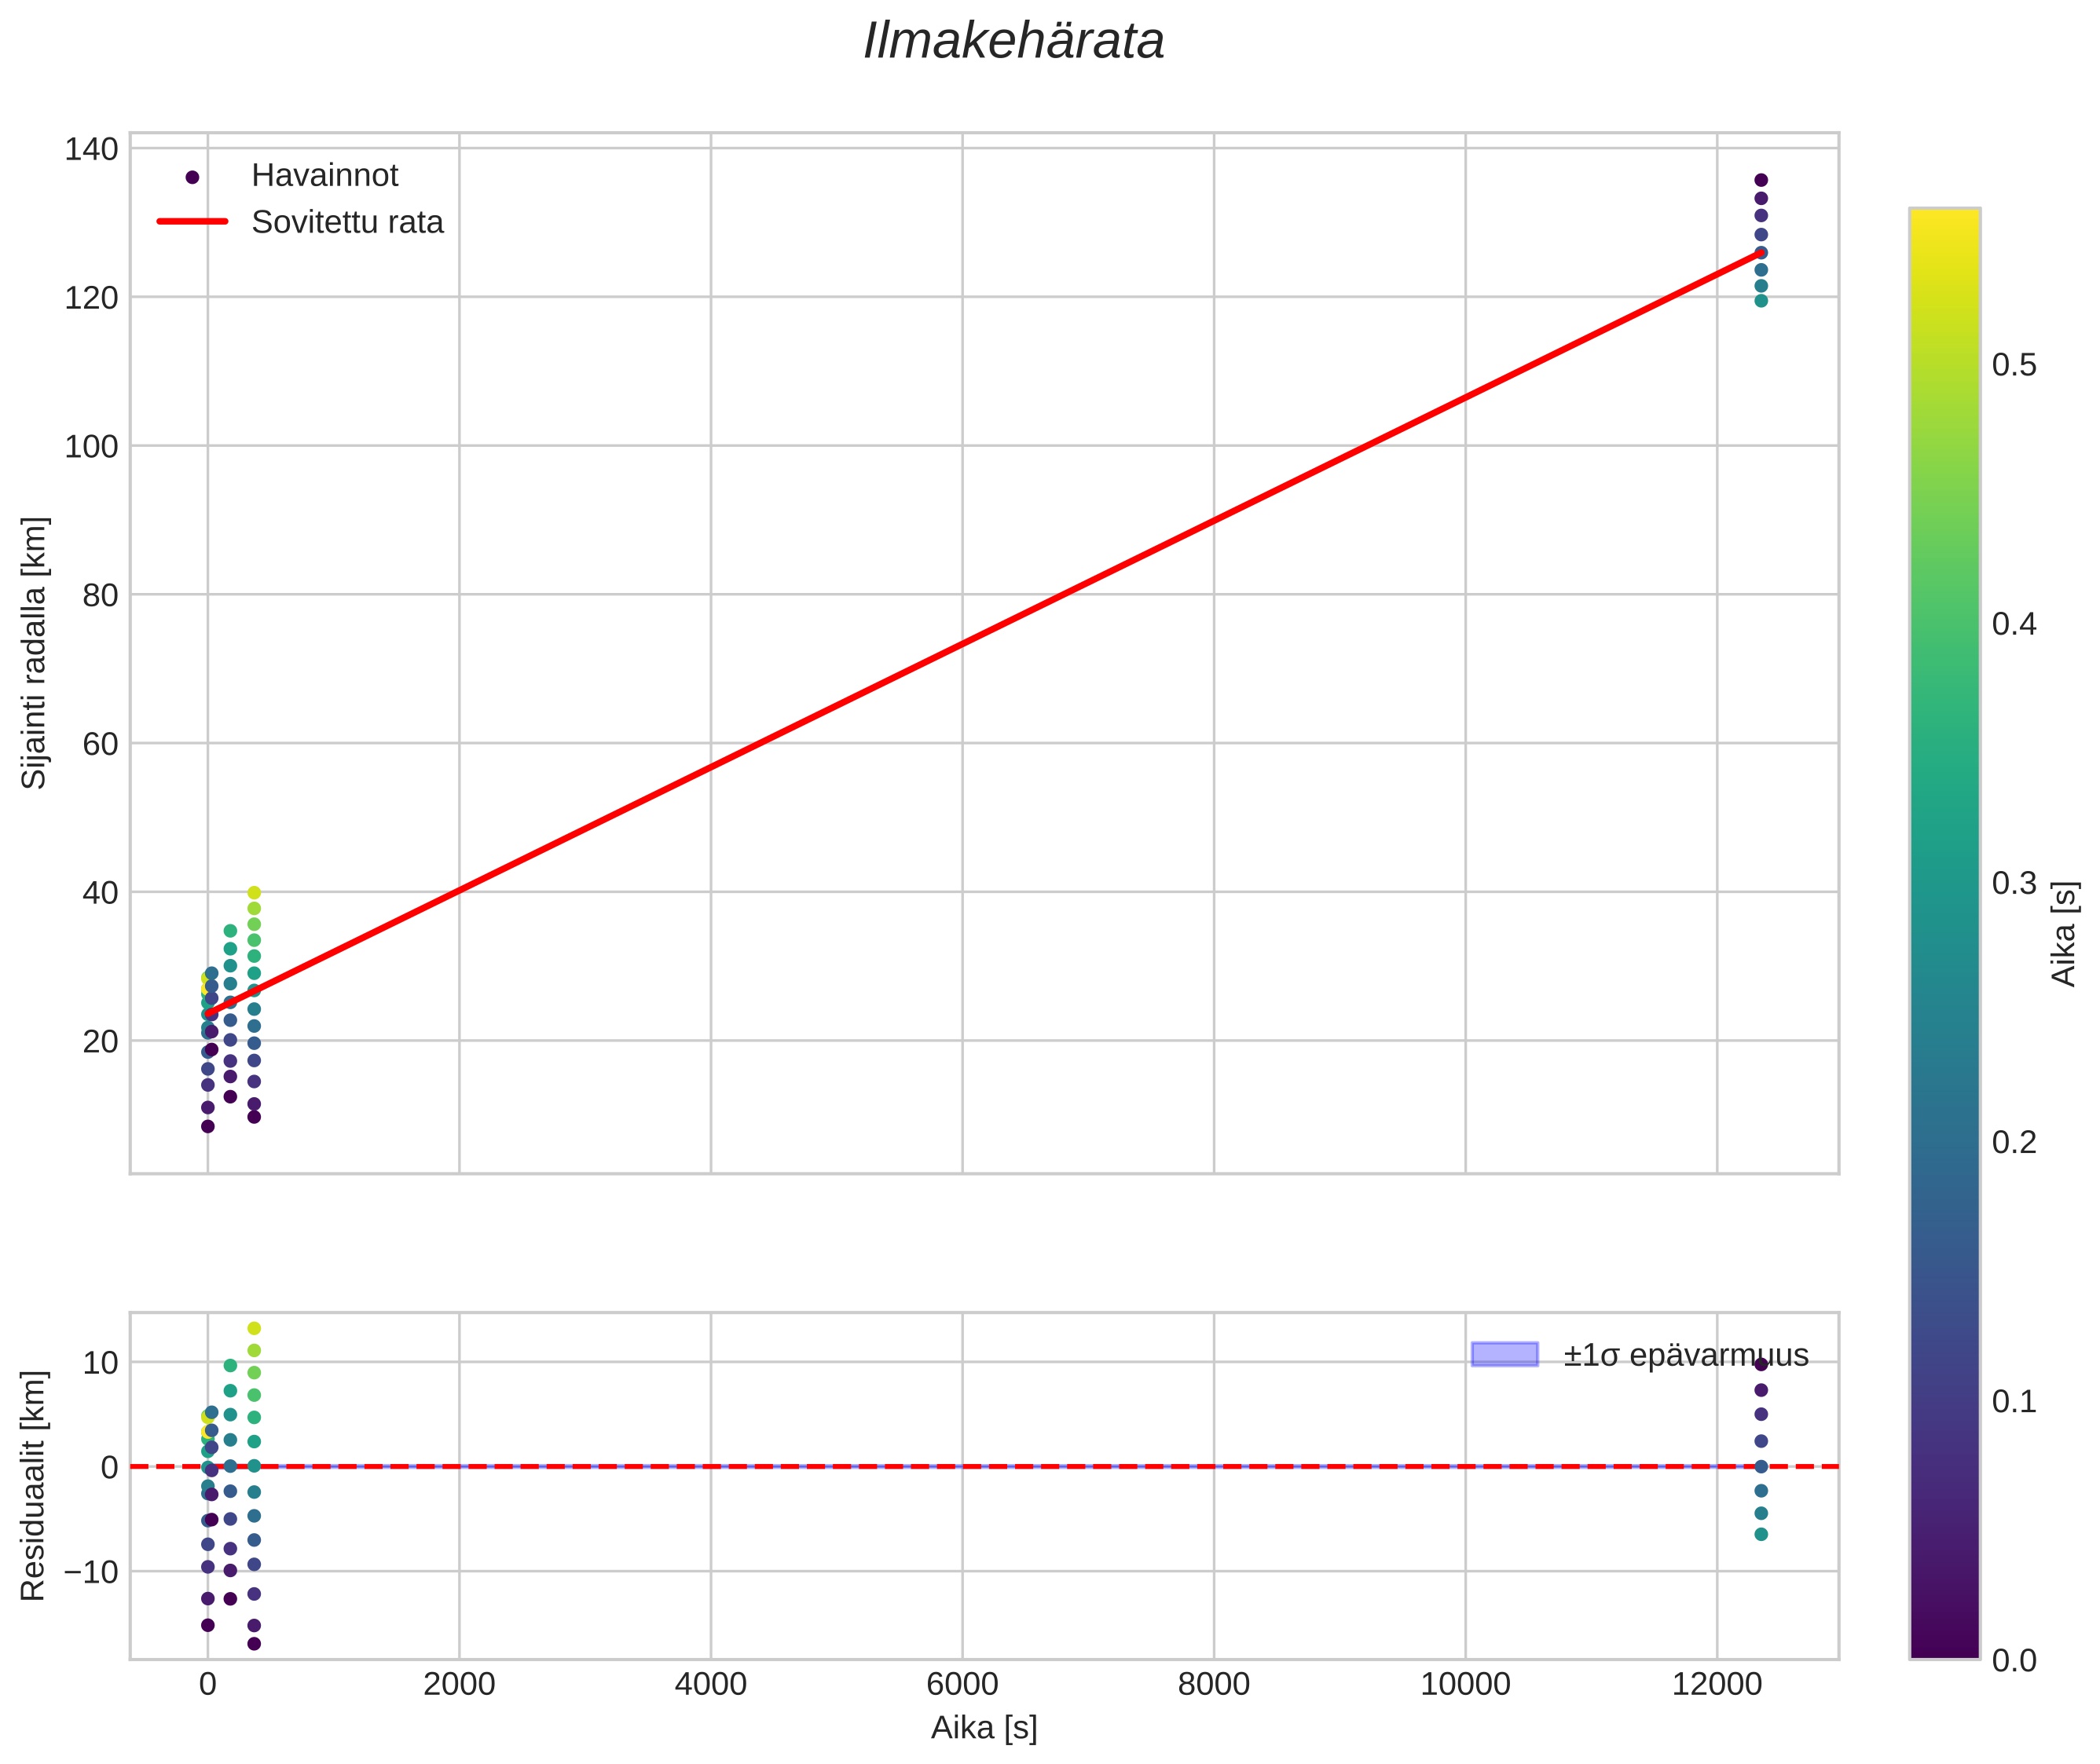2100x1764 pixels.
Task: Click the red Sovitettu rata legend line
Action: (193, 222)
